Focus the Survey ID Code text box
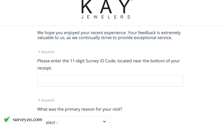224x126 pixels. coord(110,81)
